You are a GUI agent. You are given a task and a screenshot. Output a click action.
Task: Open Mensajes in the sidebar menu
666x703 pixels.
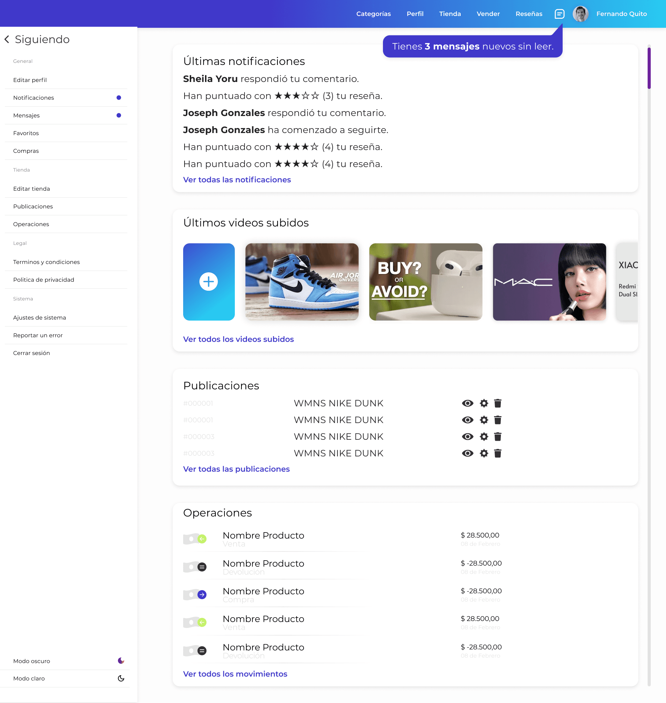27,115
